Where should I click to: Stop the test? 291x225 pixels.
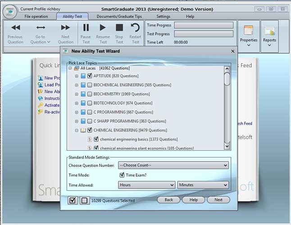119,34
